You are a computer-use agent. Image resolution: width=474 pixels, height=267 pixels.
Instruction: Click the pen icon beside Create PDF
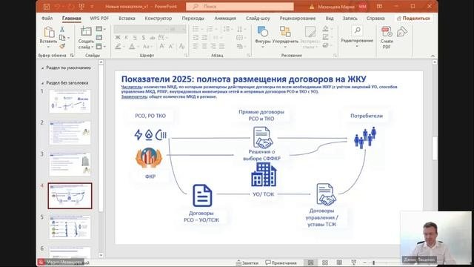click(x=401, y=31)
